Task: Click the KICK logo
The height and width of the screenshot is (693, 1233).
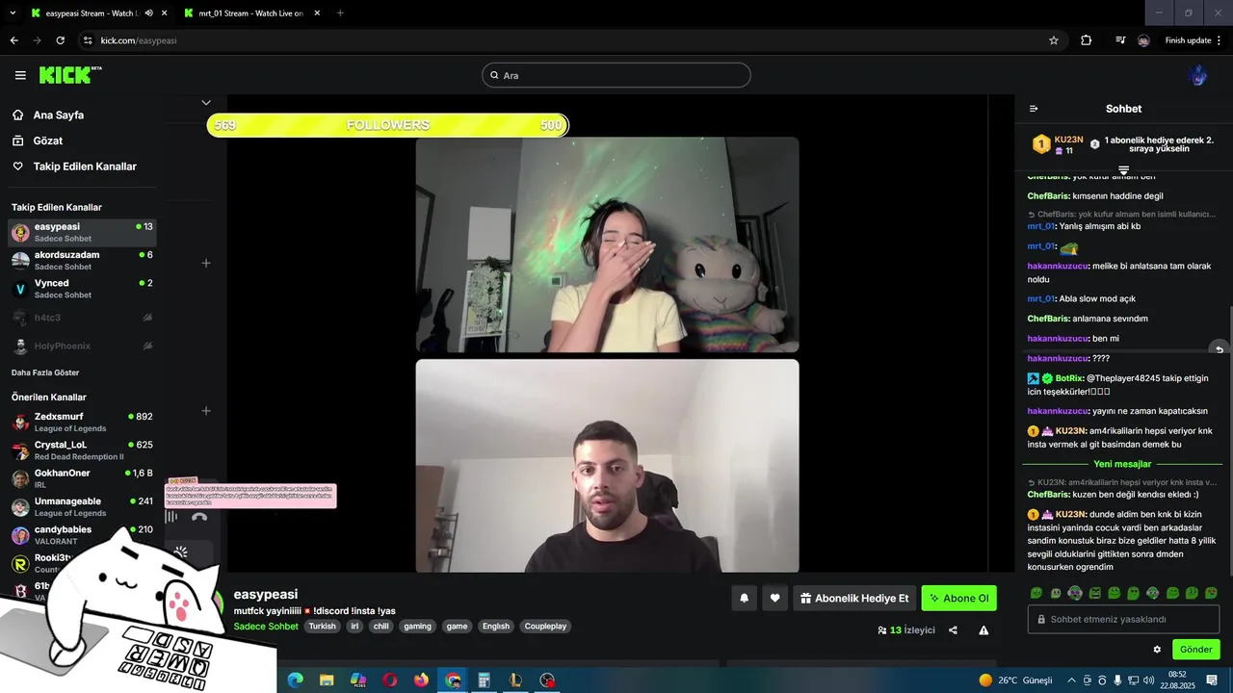Action: [70, 75]
